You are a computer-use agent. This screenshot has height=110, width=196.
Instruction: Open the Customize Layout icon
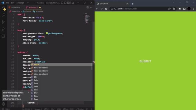[x=73, y=3]
